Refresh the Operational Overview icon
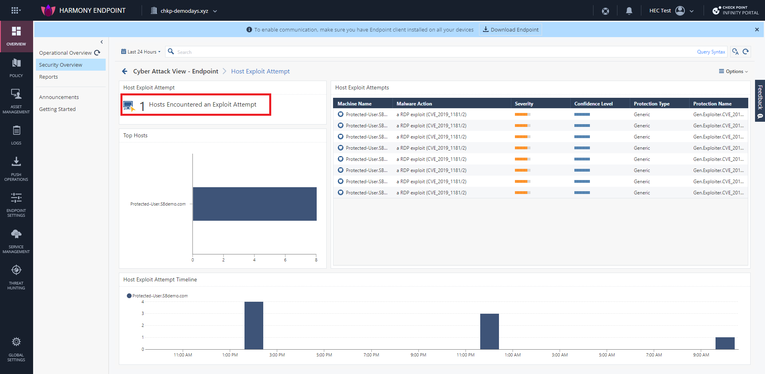 [97, 53]
